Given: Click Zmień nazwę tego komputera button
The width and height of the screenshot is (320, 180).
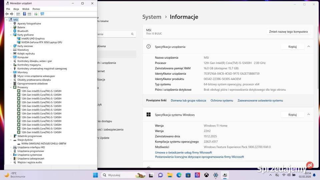Looking at the screenshot, I should pos(288,32).
